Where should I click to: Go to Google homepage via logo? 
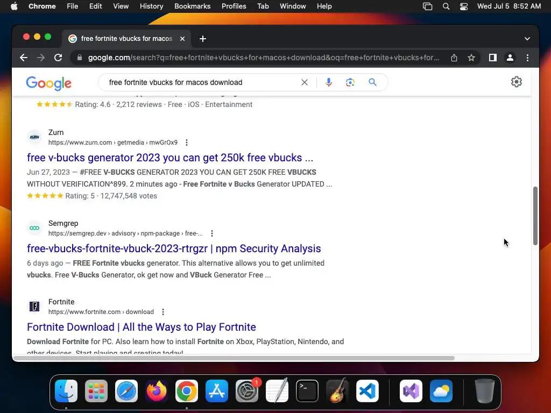[48, 83]
